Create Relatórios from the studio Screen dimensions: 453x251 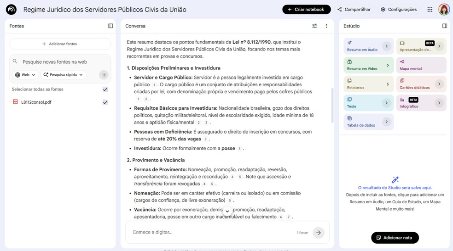point(369,84)
